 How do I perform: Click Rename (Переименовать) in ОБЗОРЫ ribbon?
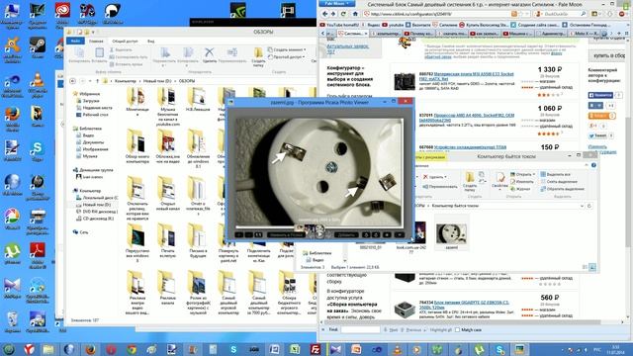pyautogui.click(x=232, y=55)
